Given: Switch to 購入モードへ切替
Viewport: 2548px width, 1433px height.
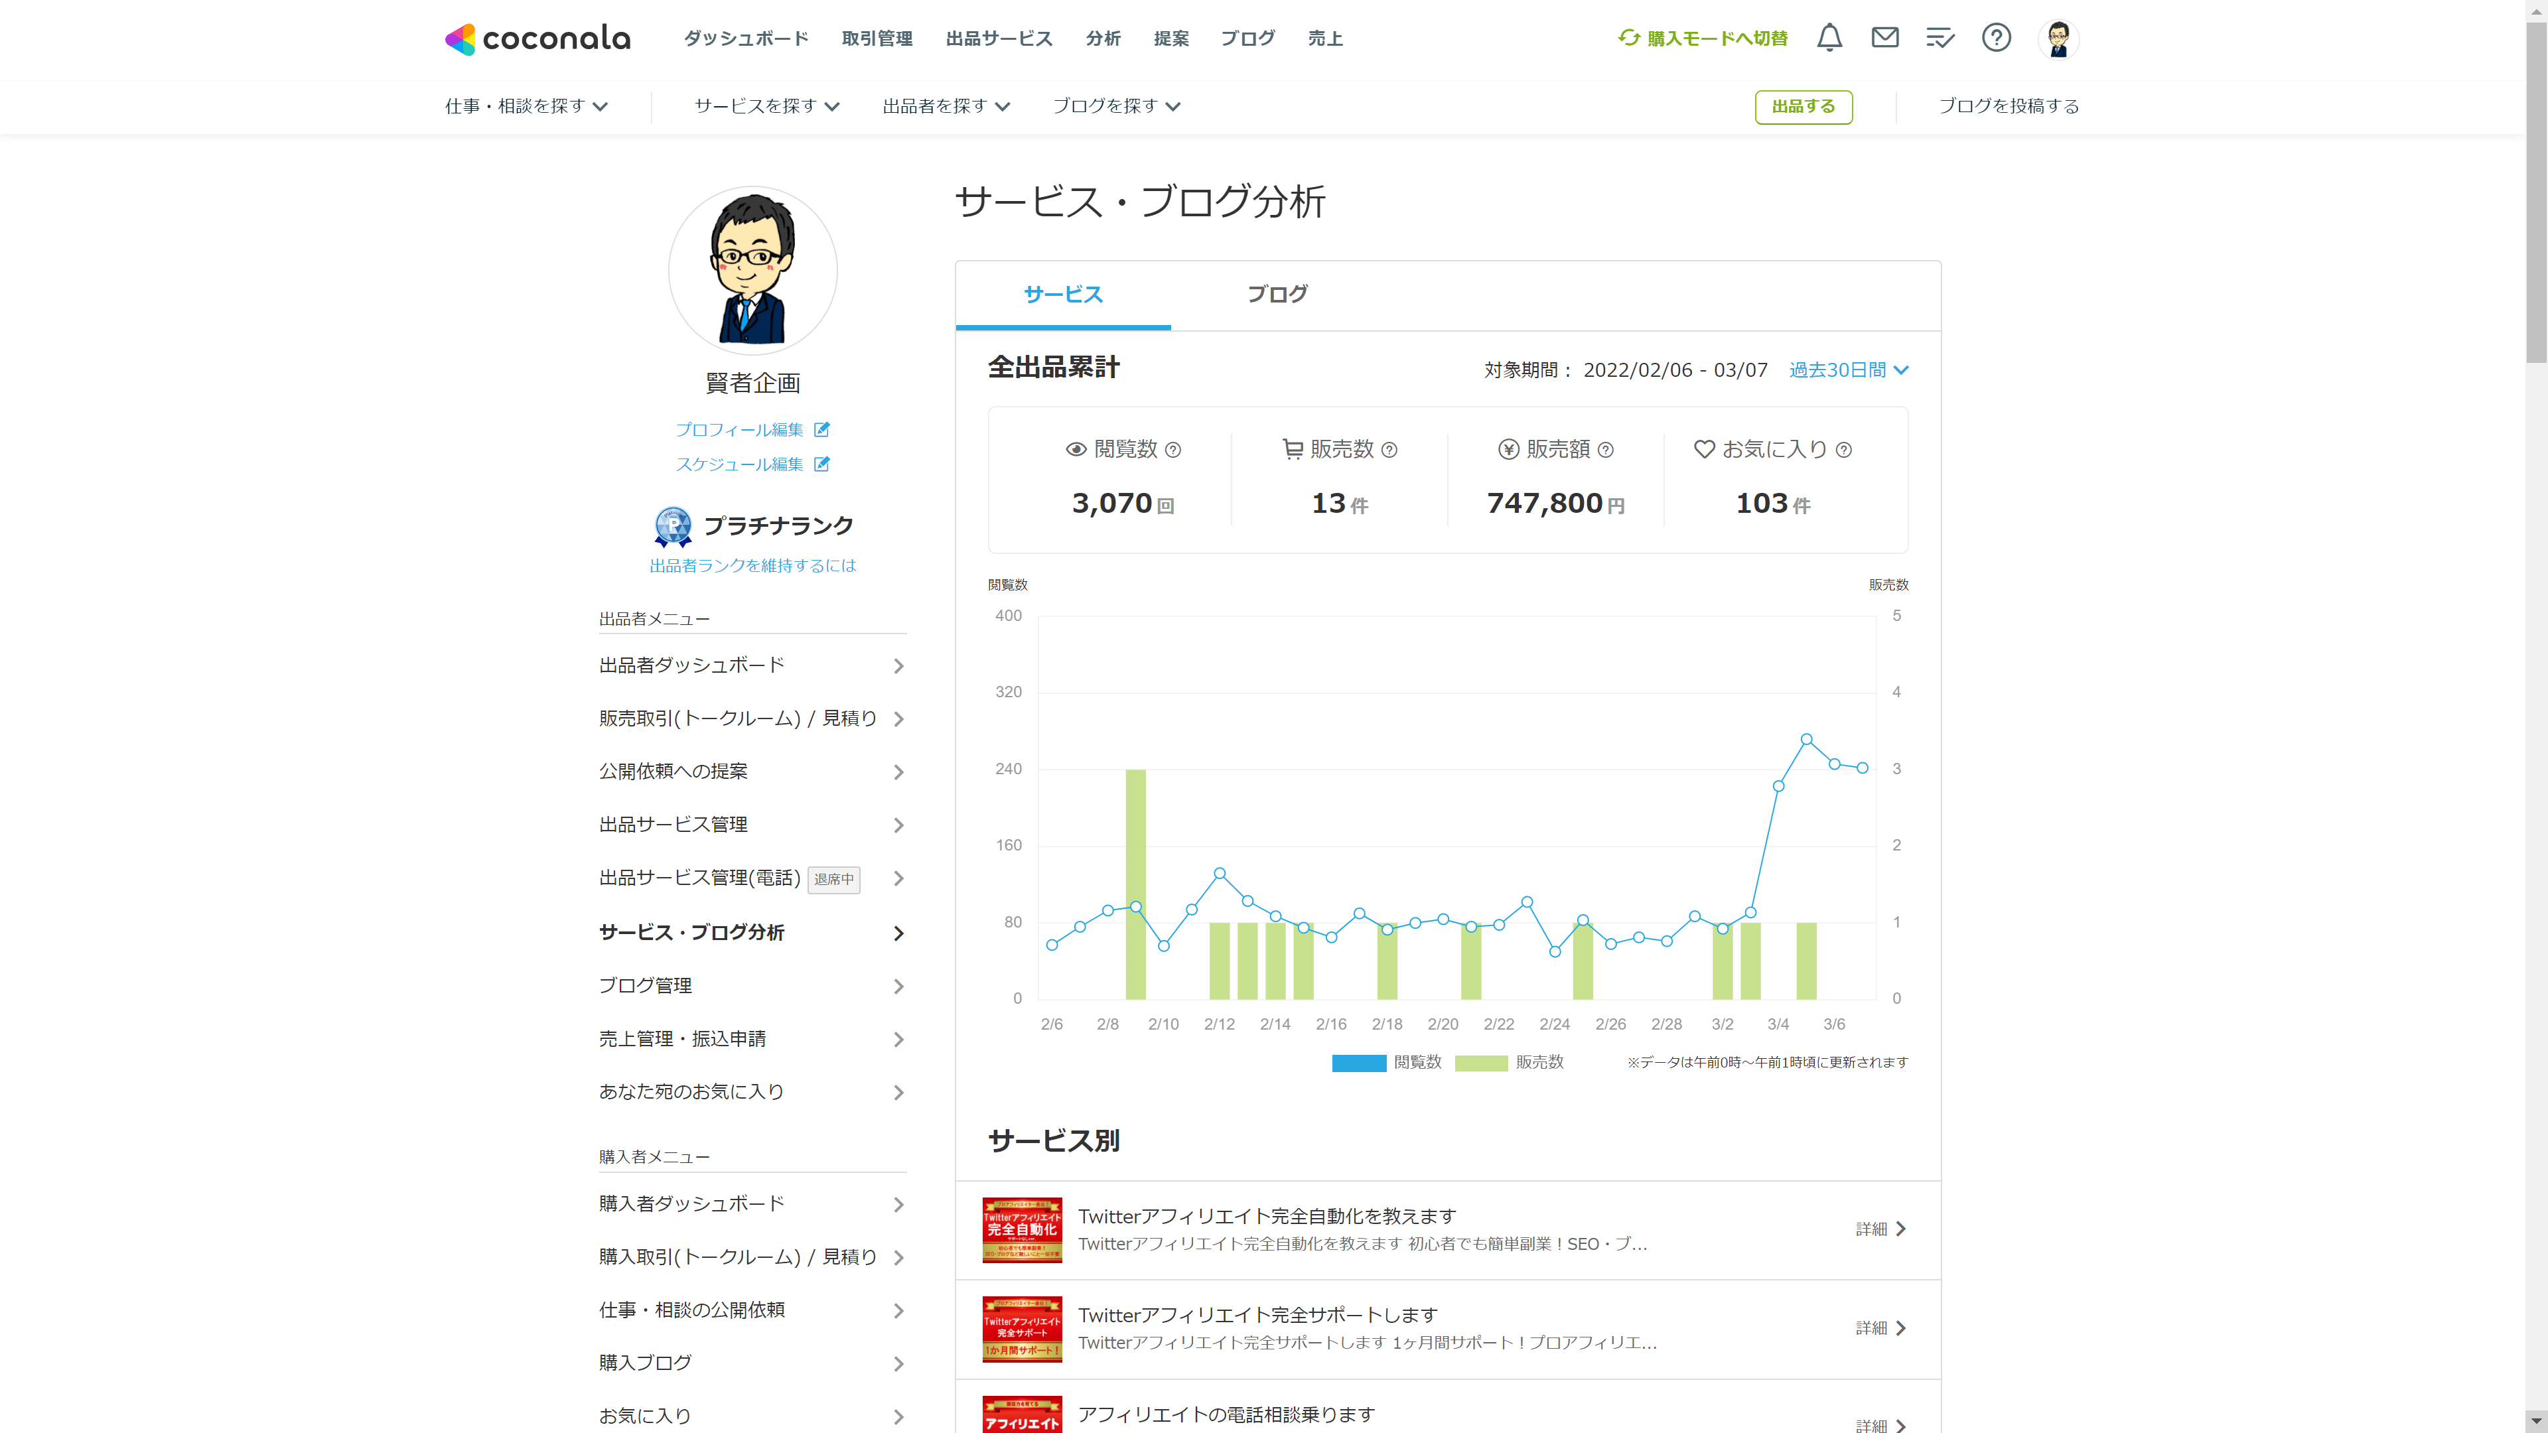Looking at the screenshot, I should point(1702,38).
